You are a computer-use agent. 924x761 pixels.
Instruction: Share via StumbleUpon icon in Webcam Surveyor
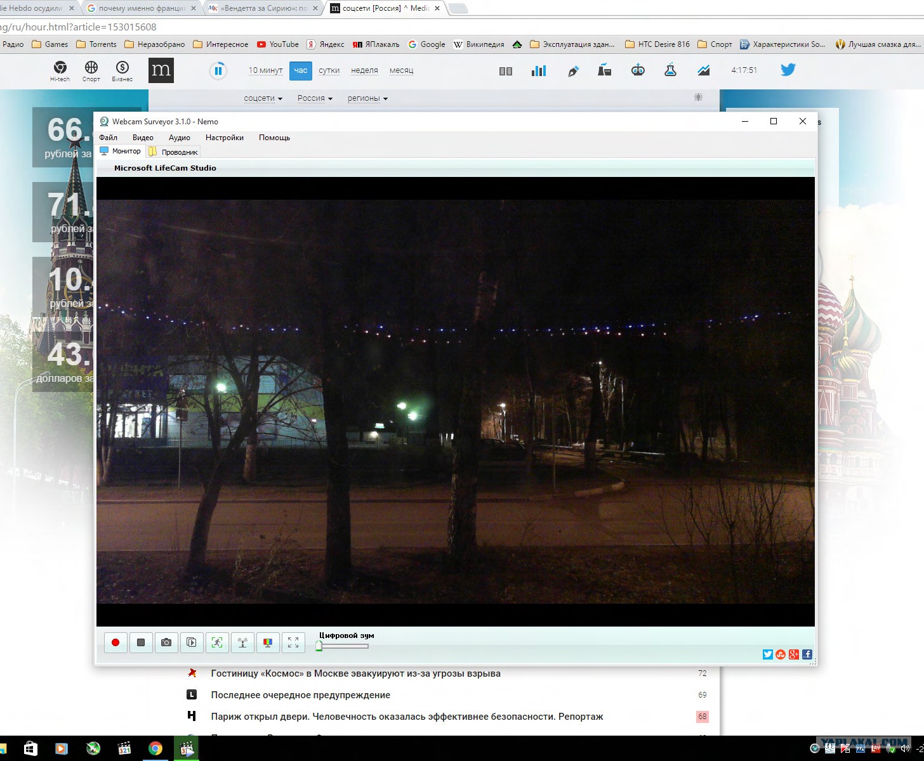coord(781,654)
